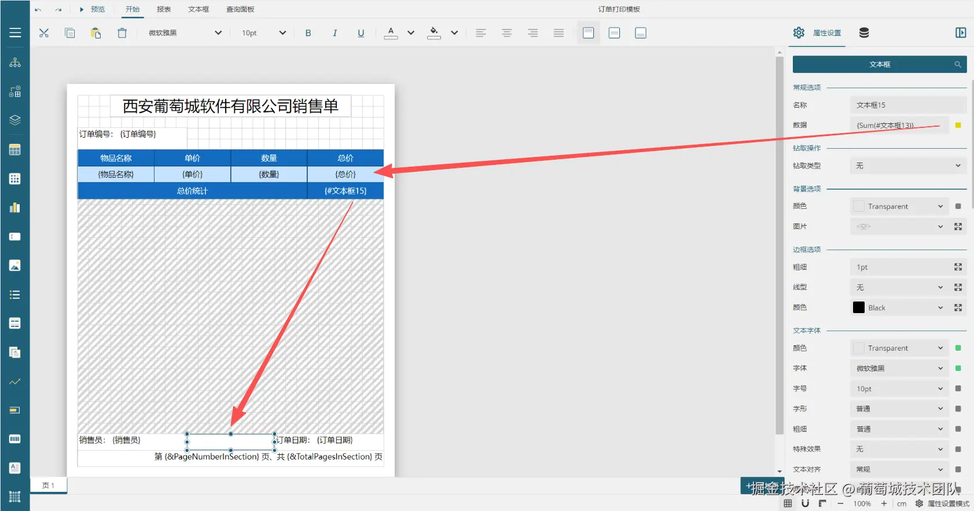Align text left
Viewport: 974px width, 511px height.
point(481,33)
